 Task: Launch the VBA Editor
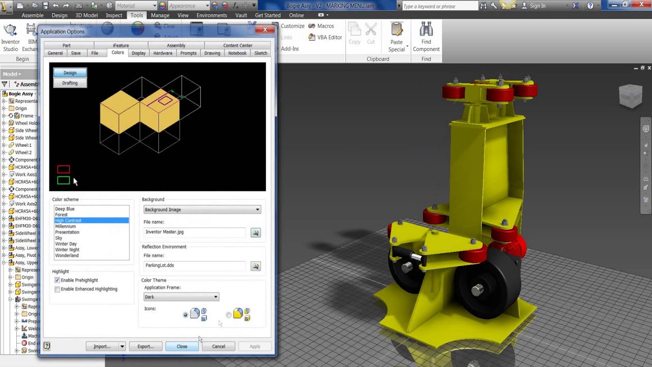[x=325, y=37]
